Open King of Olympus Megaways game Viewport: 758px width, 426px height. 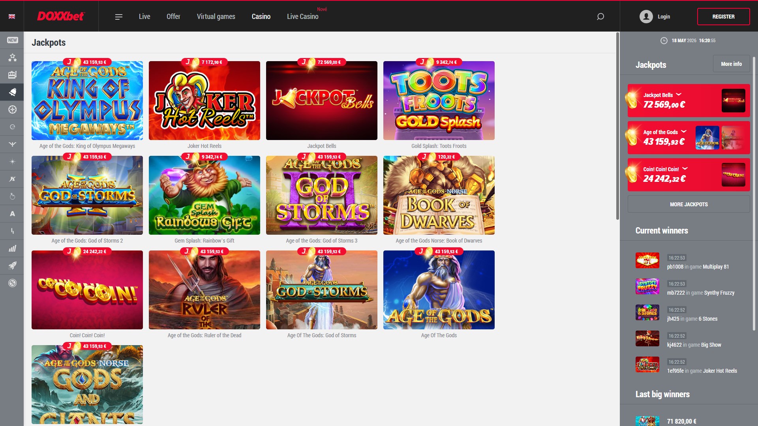[x=87, y=101]
